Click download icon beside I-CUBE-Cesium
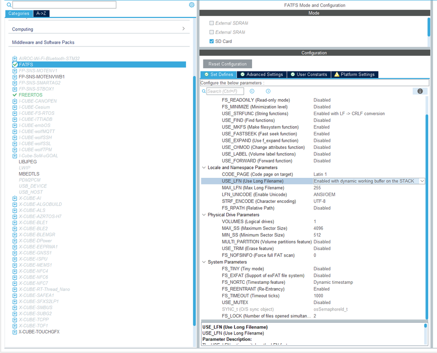This screenshot has height=353, width=437. [x=15, y=107]
